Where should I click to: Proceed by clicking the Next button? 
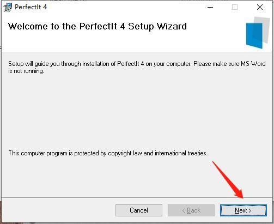[x=243, y=210]
